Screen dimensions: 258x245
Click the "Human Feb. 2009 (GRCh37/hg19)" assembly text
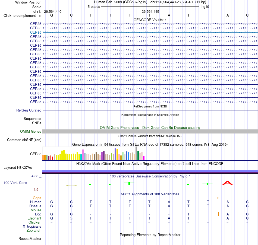coord(120,2)
